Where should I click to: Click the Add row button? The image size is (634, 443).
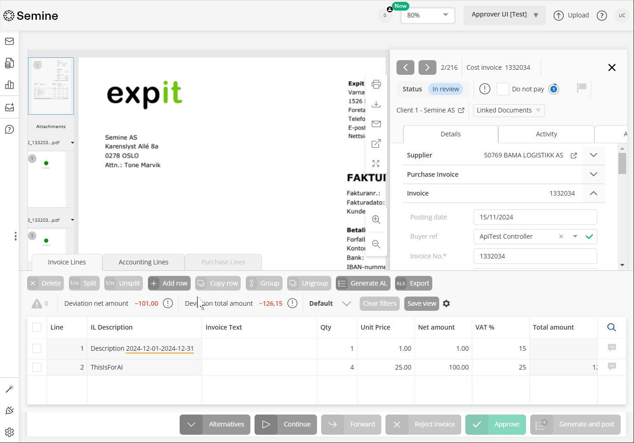click(x=169, y=283)
